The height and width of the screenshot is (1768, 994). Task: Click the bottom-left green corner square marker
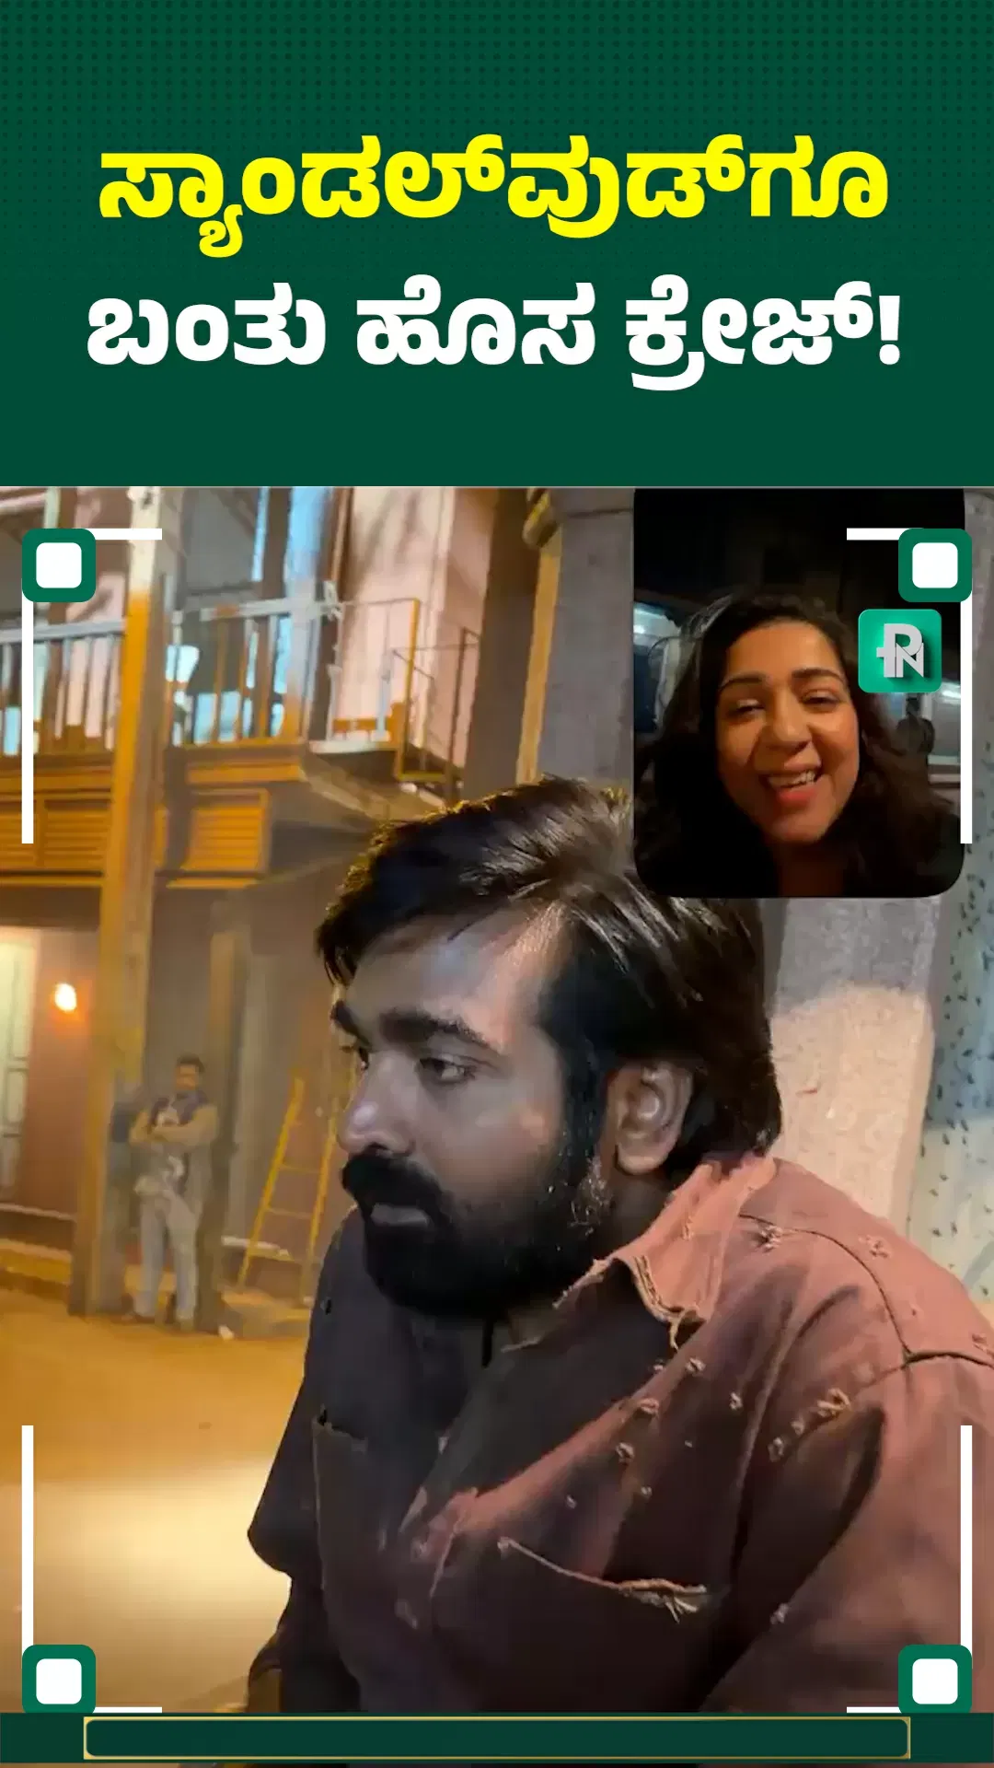coord(59,1681)
